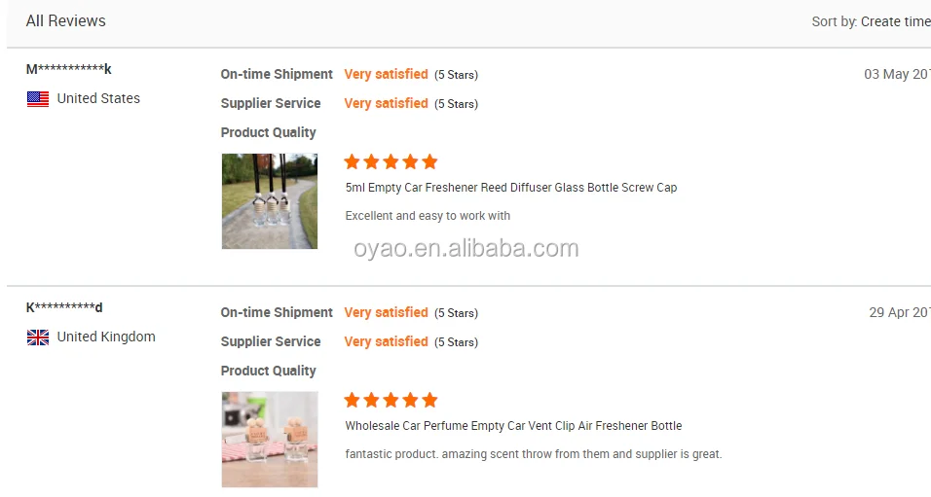
Task: Click the 03 May review date
Action: pyautogui.click(x=896, y=74)
